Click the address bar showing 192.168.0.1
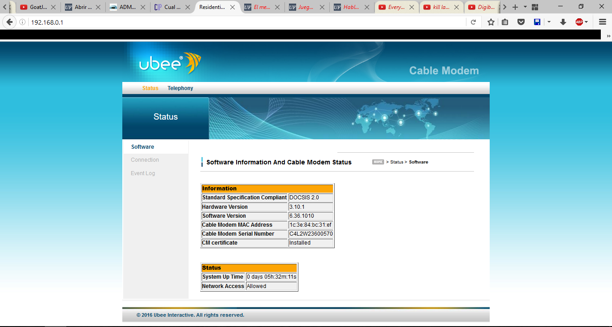612x327 pixels. click(x=246, y=22)
